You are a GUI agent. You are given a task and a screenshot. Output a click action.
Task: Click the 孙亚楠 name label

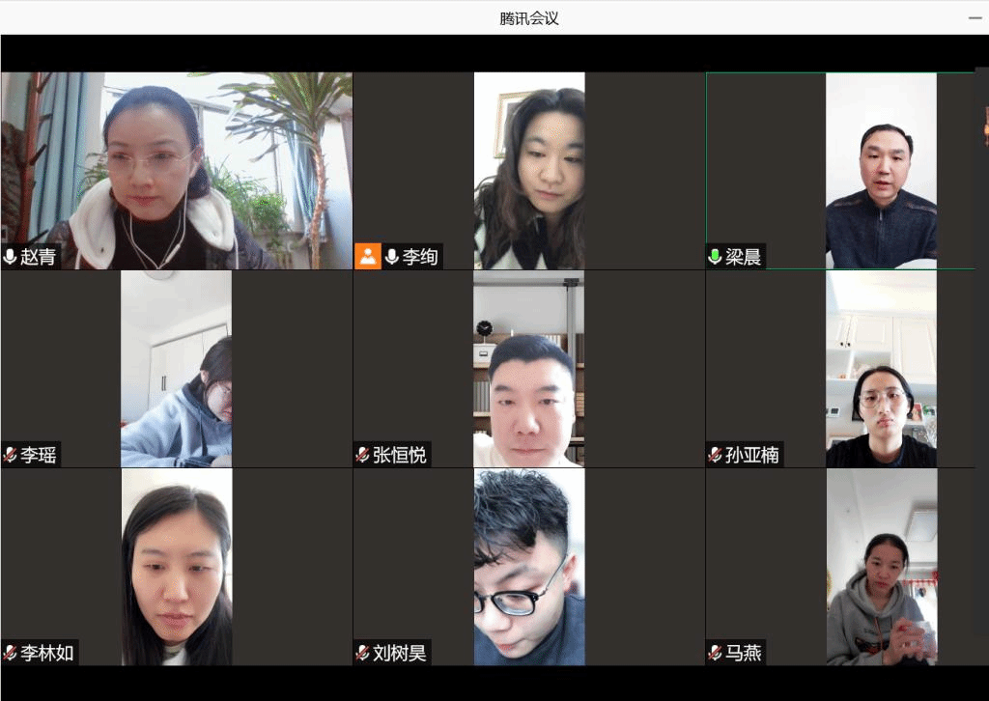(752, 455)
